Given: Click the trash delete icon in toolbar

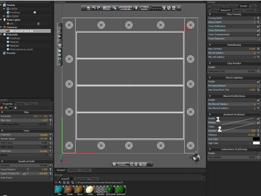Looking at the screenshot, I should point(136,8).
